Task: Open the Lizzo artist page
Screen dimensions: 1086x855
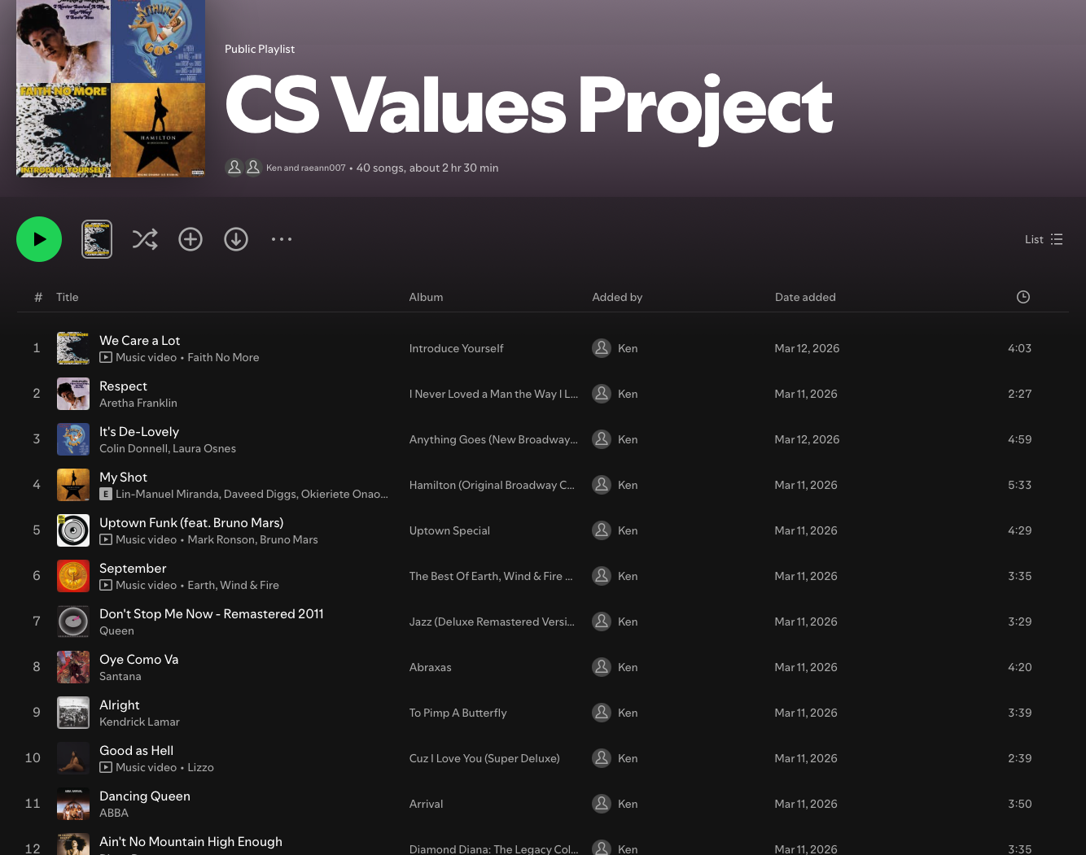Action: click(200, 767)
